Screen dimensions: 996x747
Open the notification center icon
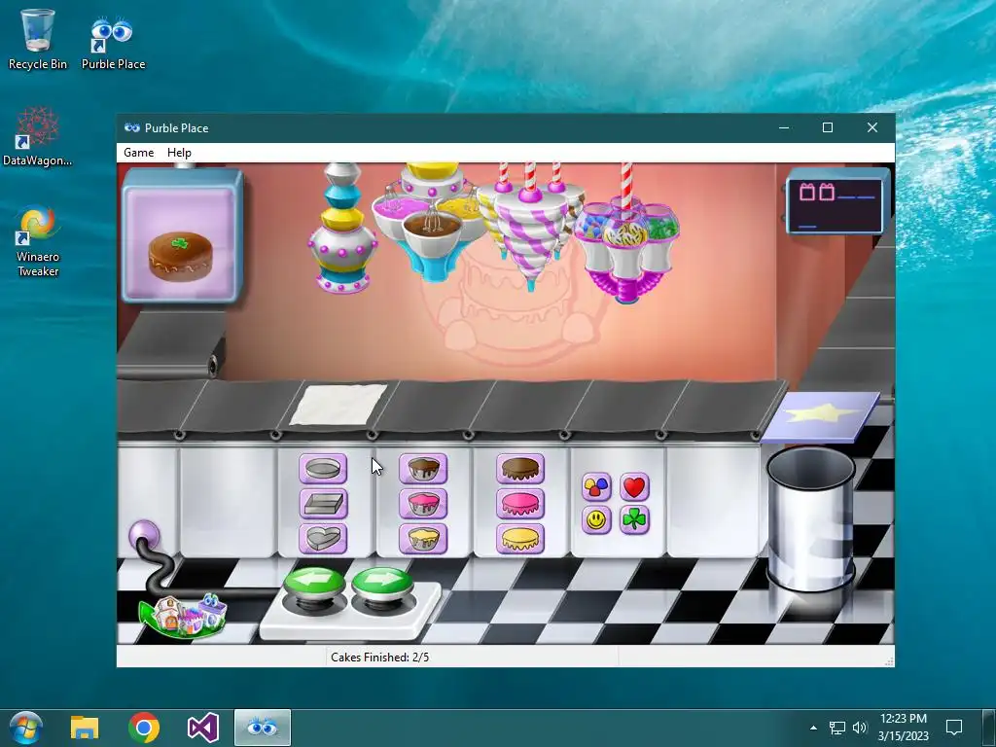tap(954, 728)
